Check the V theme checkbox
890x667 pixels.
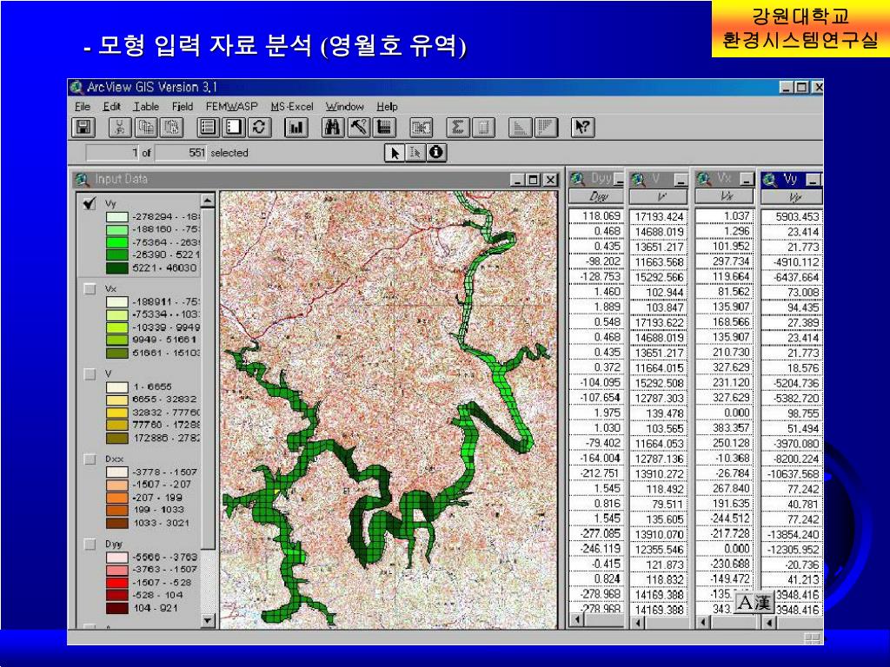pyautogui.click(x=90, y=373)
